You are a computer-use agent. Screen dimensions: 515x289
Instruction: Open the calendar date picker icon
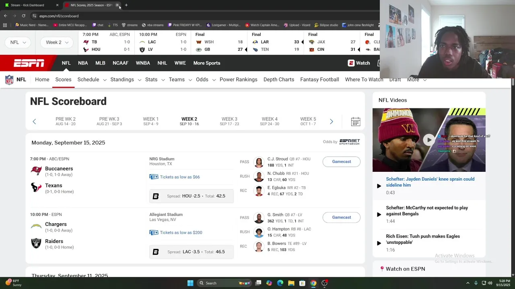pyautogui.click(x=355, y=122)
